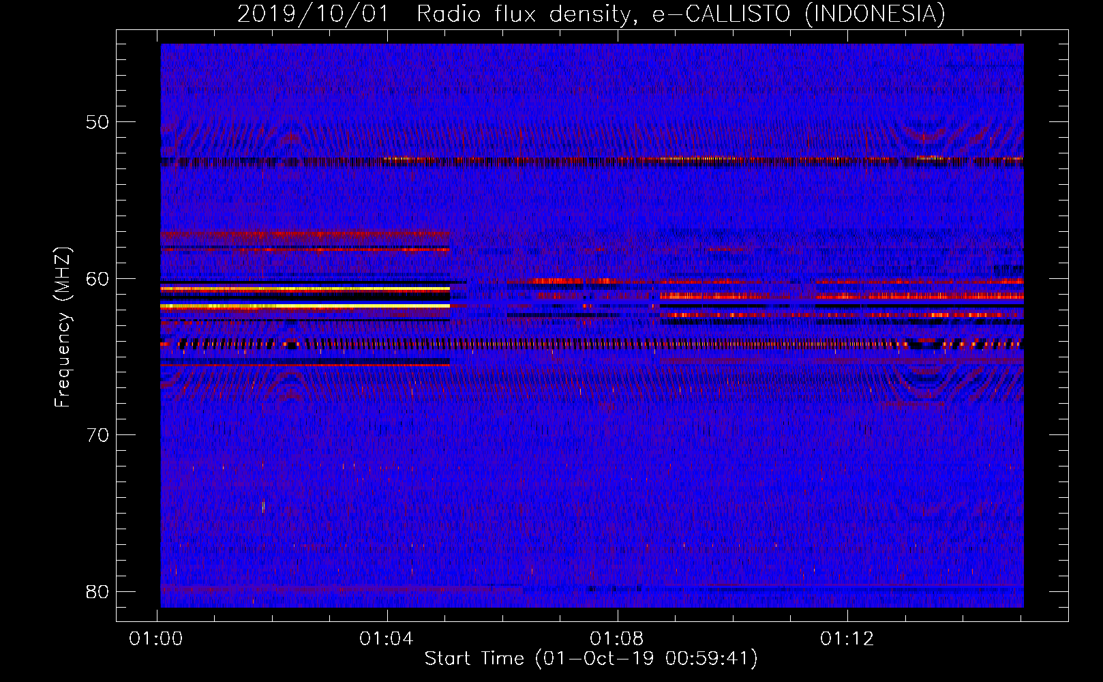Click the 80 frequency tick label

(x=97, y=591)
